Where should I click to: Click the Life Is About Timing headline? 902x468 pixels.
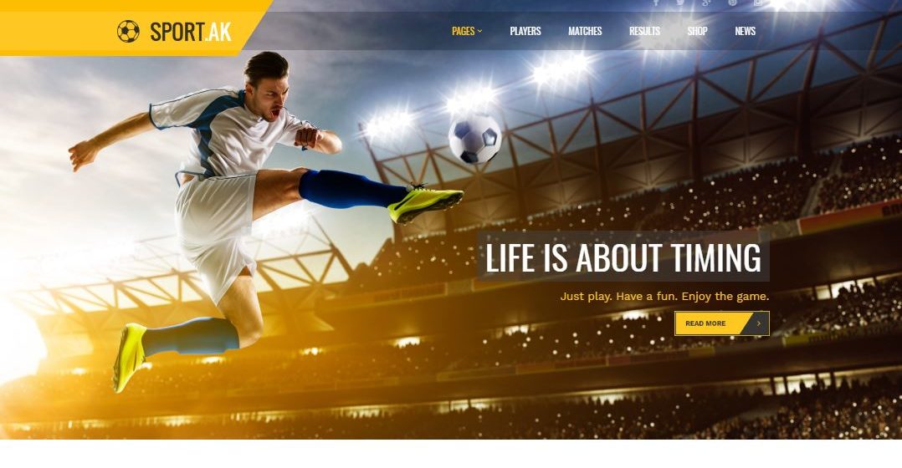623,257
